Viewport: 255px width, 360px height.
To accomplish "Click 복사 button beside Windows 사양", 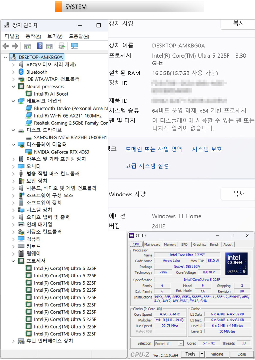I will pyautogui.click(x=238, y=194).
